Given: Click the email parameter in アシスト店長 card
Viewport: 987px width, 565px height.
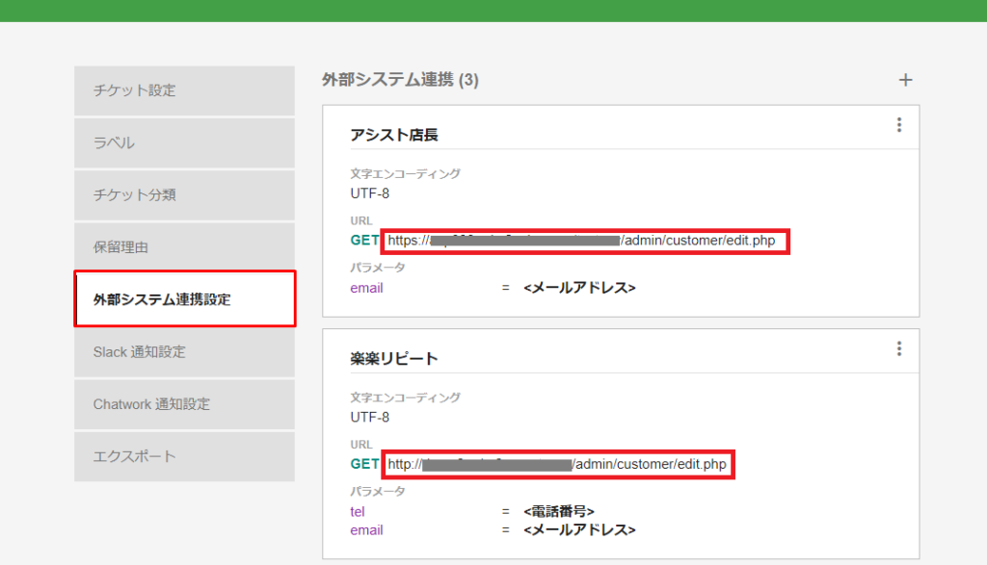Looking at the screenshot, I should pyautogui.click(x=366, y=288).
